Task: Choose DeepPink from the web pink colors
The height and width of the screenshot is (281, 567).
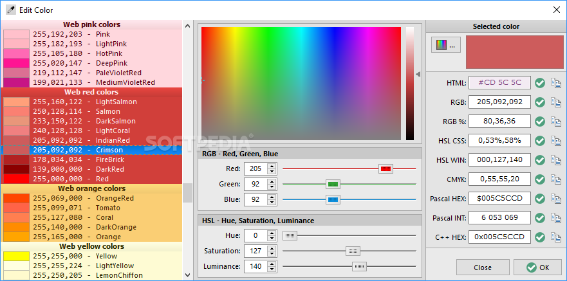Action: [91, 63]
